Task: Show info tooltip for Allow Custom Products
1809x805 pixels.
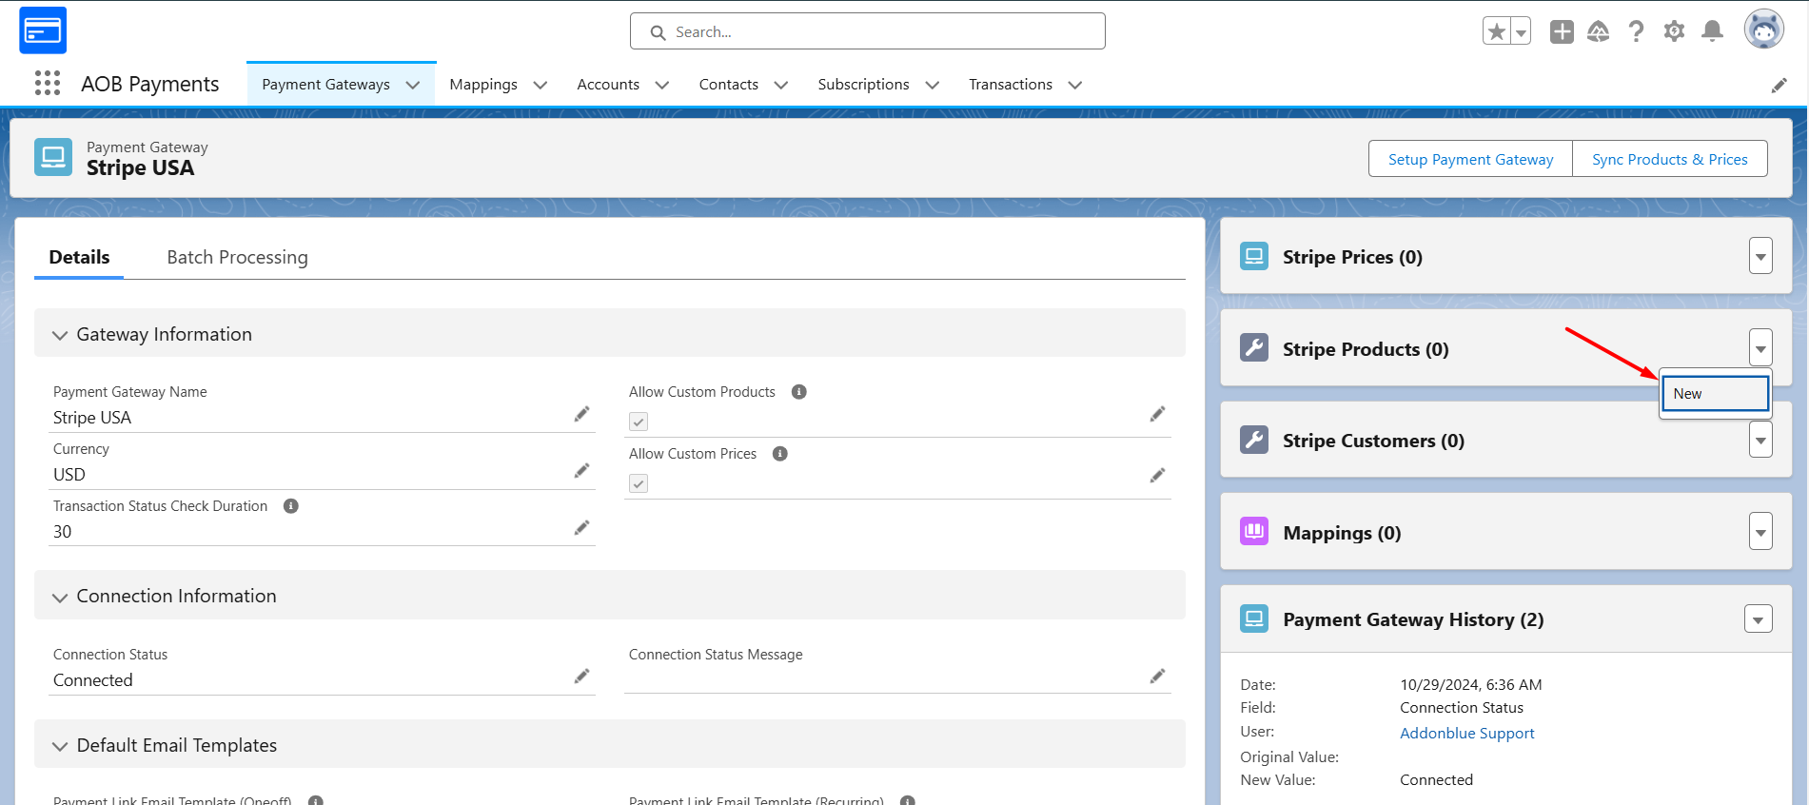Action: click(799, 392)
